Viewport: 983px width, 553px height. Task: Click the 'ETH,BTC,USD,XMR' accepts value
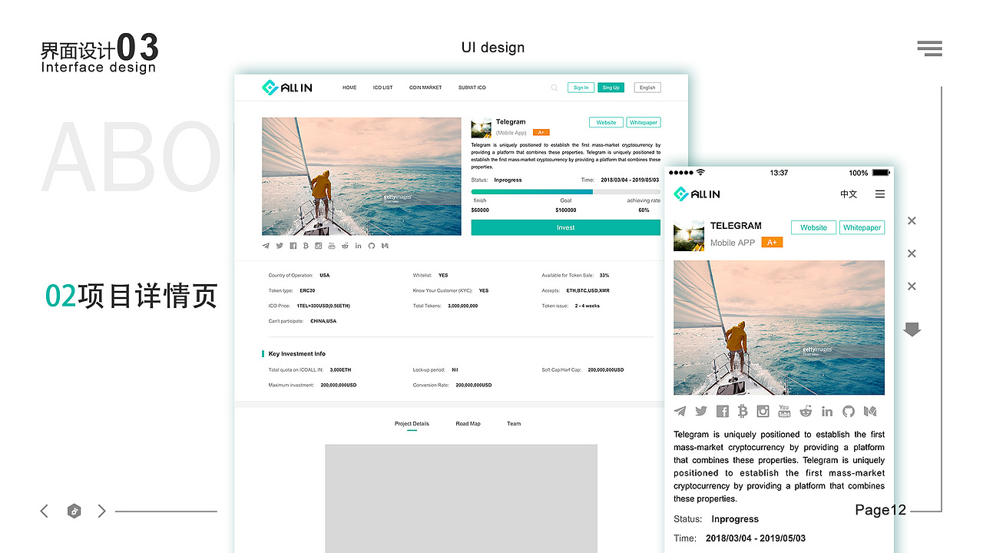[587, 290]
